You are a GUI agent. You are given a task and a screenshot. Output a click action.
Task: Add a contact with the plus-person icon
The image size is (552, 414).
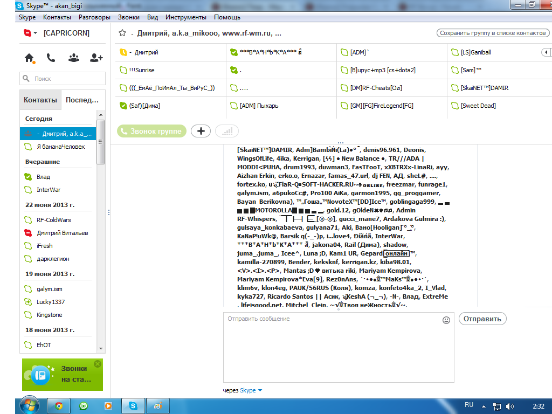(x=96, y=58)
